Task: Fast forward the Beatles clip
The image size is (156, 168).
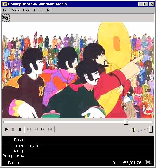Action: [42, 129]
